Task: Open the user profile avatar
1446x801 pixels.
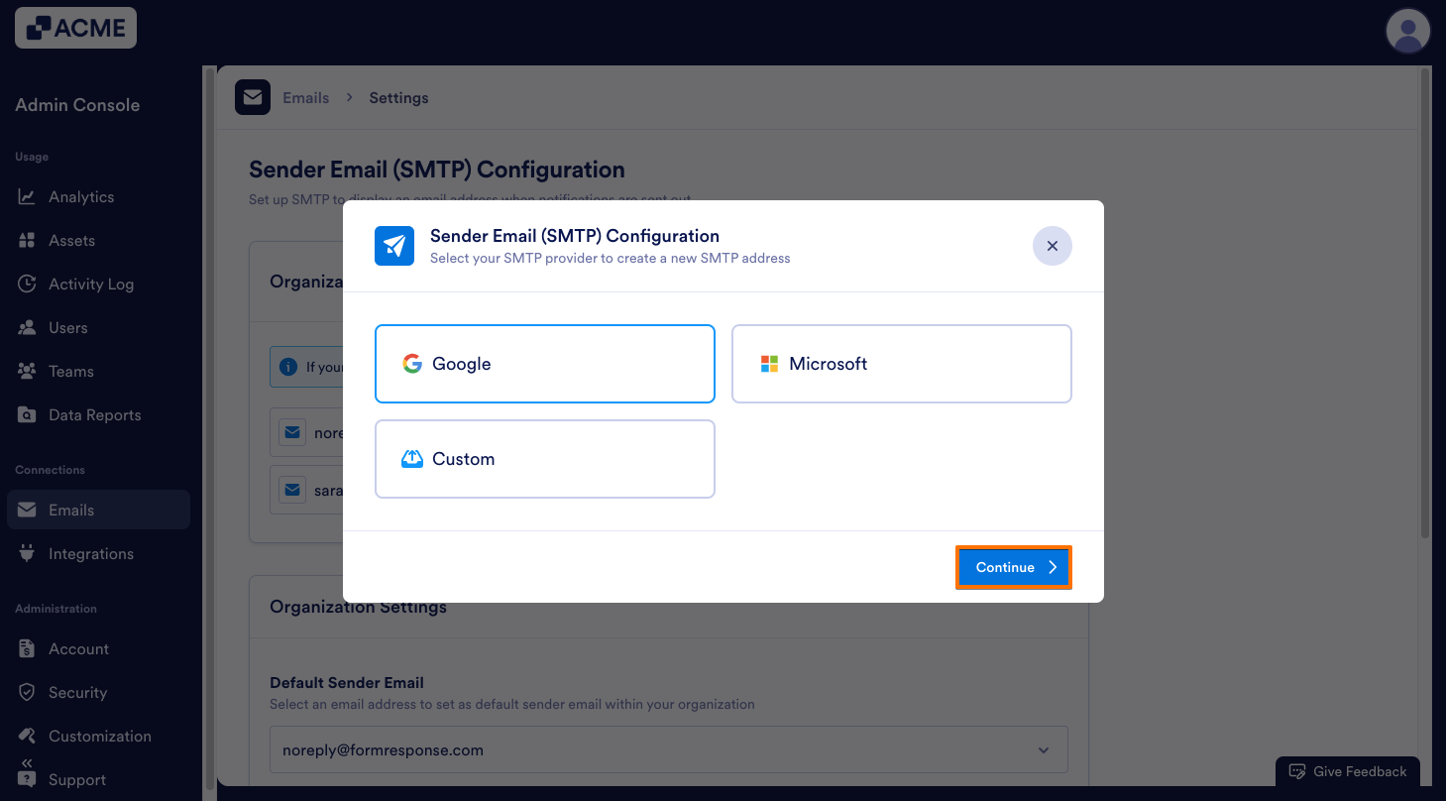Action: (x=1407, y=32)
